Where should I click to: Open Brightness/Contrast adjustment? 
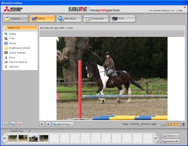tap(20, 48)
